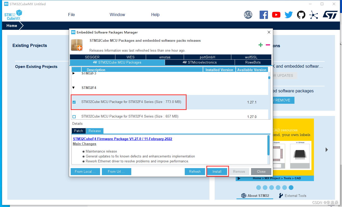Click the wrench icon for External Tools
Image resolution: width=342 pixels, height=207 pixels.
[x=281, y=196]
